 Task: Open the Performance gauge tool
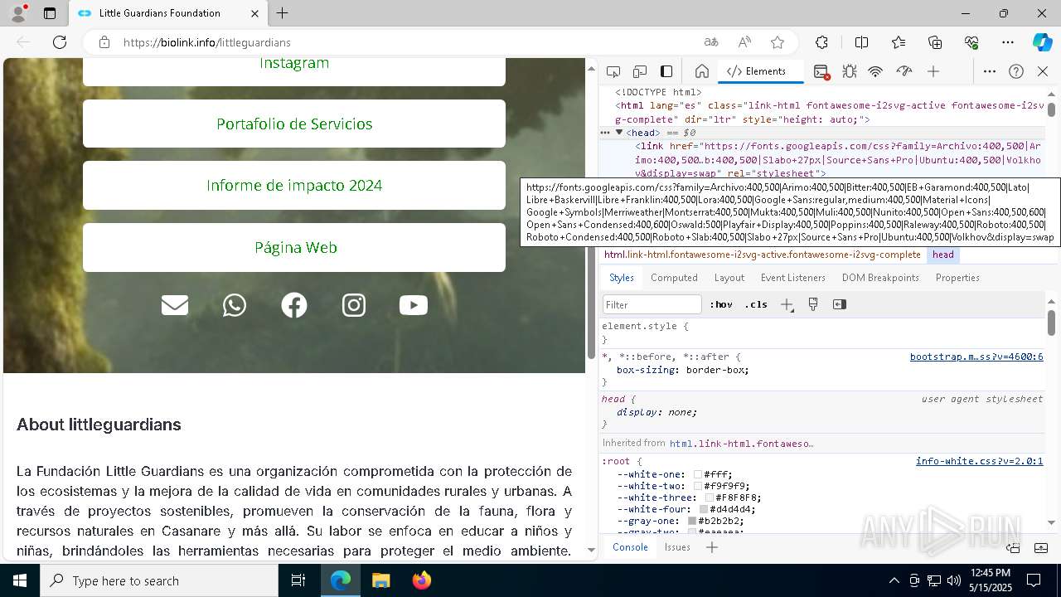coord(904,71)
